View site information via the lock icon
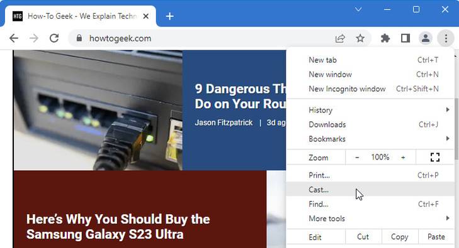Screen dimensions: 459x248 click(79, 38)
